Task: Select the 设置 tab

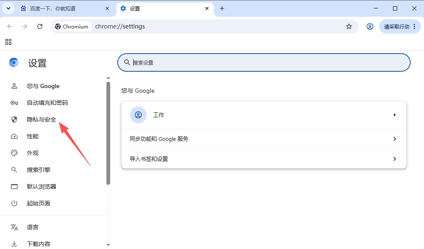Action: pos(165,8)
